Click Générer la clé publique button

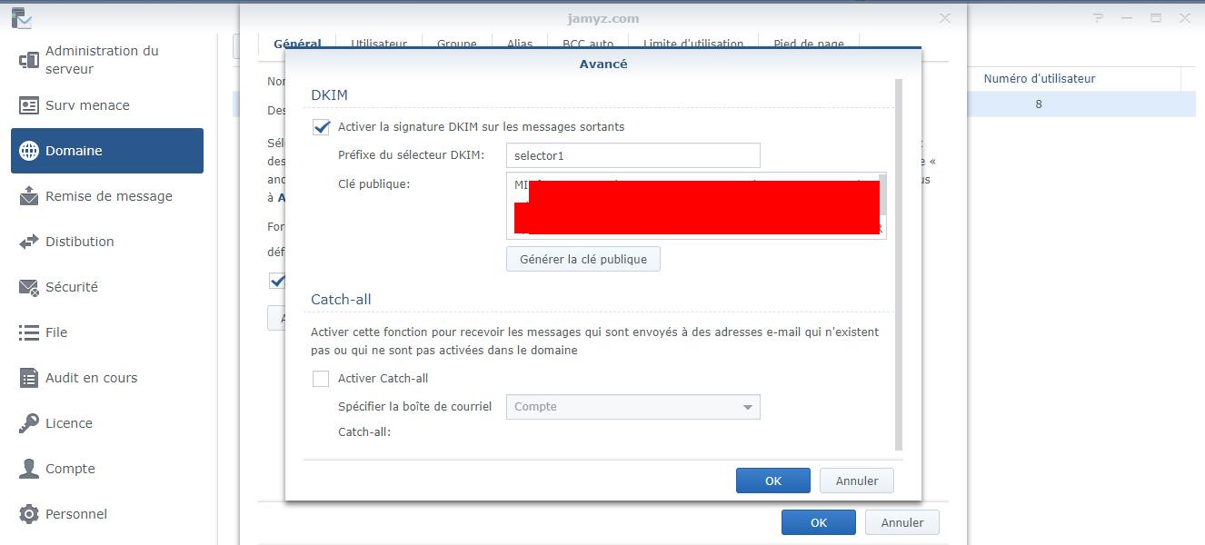[x=583, y=259]
